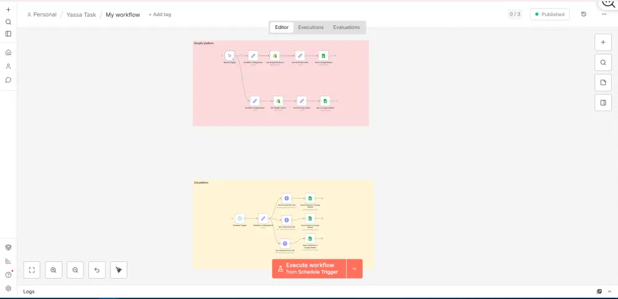Go to Home in the left sidebar
This screenshot has height=299, width=618.
click(8, 53)
